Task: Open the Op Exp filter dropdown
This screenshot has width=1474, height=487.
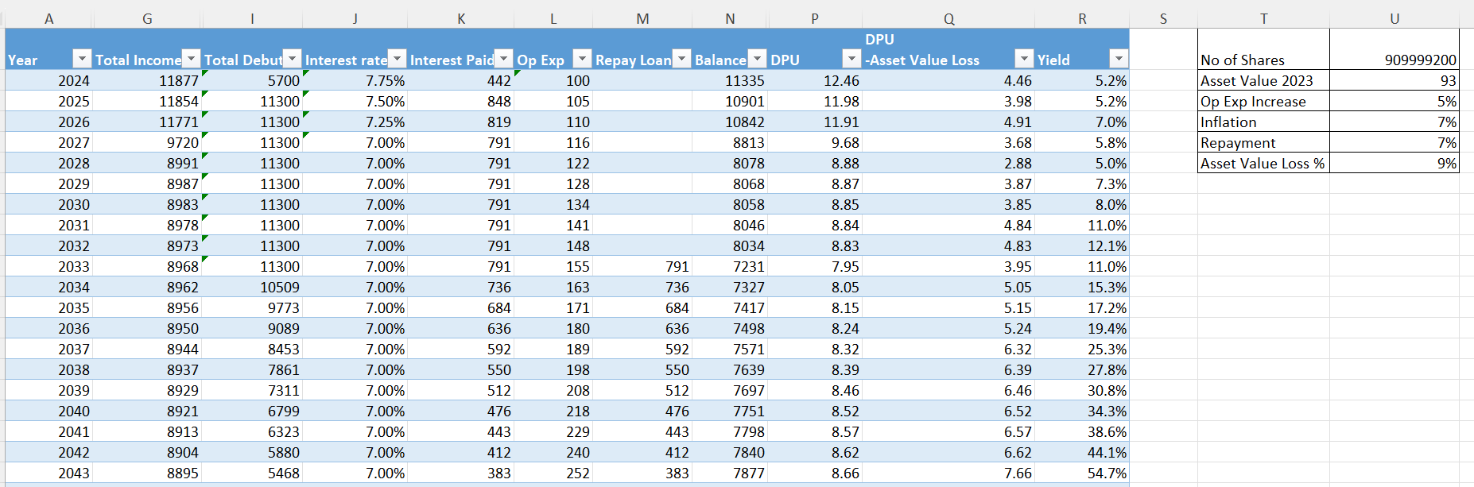Action: point(582,59)
